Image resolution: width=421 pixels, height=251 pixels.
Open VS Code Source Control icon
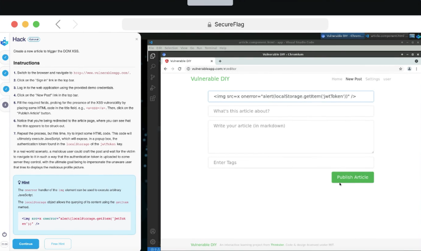point(153,77)
